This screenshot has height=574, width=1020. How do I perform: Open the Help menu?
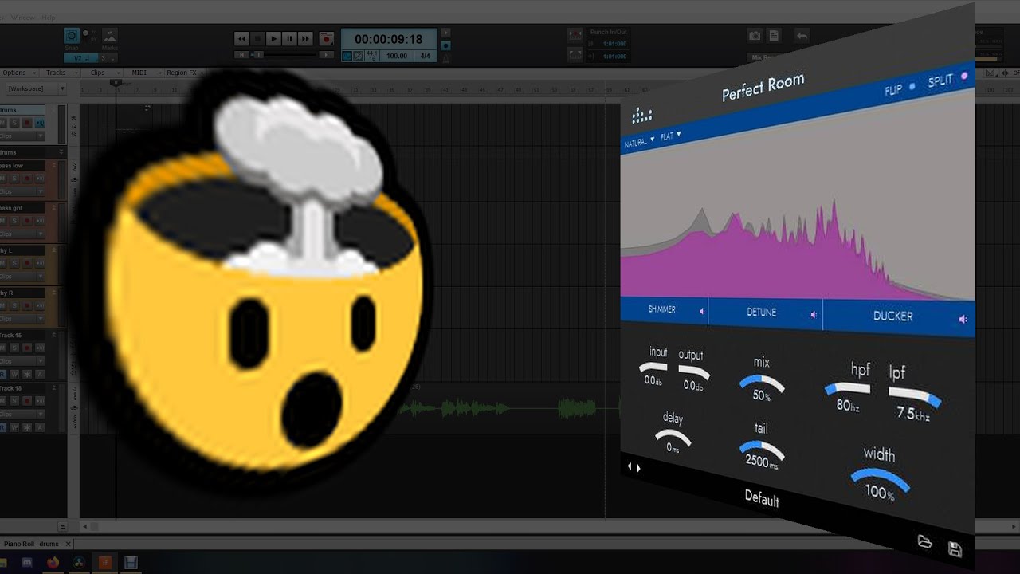tap(49, 17)
